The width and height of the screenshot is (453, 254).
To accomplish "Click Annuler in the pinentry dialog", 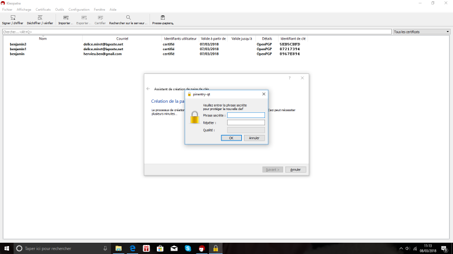I will pos(254,138).
